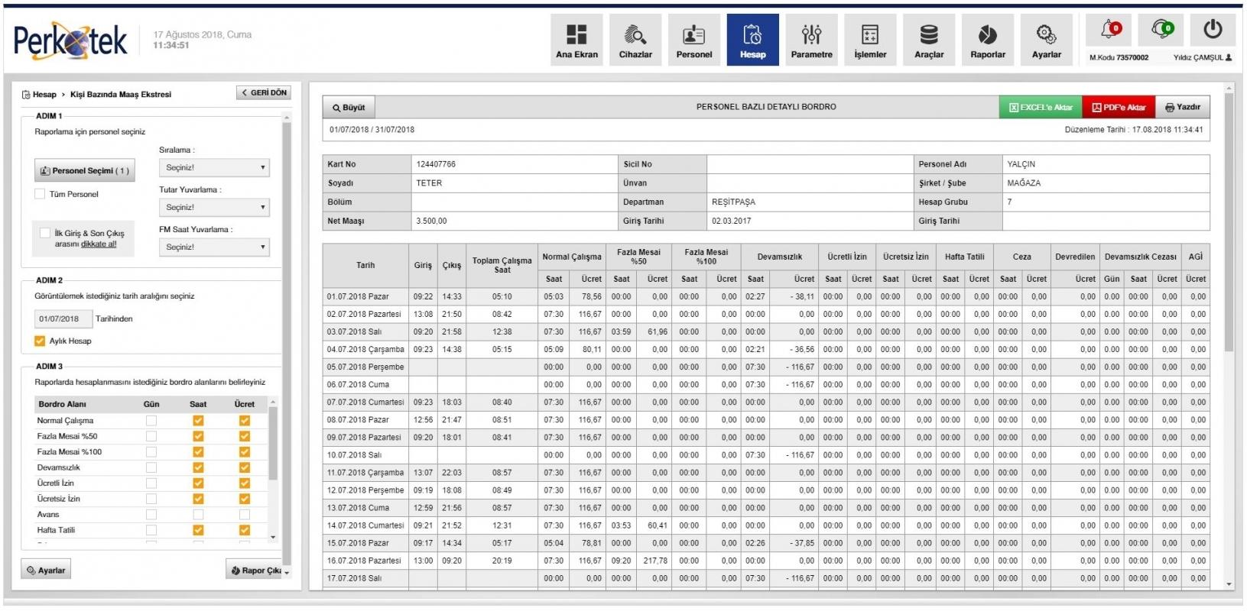Click the power logout icon
The height and width of the screenshot is (611, 1247).
(1213, 31)
